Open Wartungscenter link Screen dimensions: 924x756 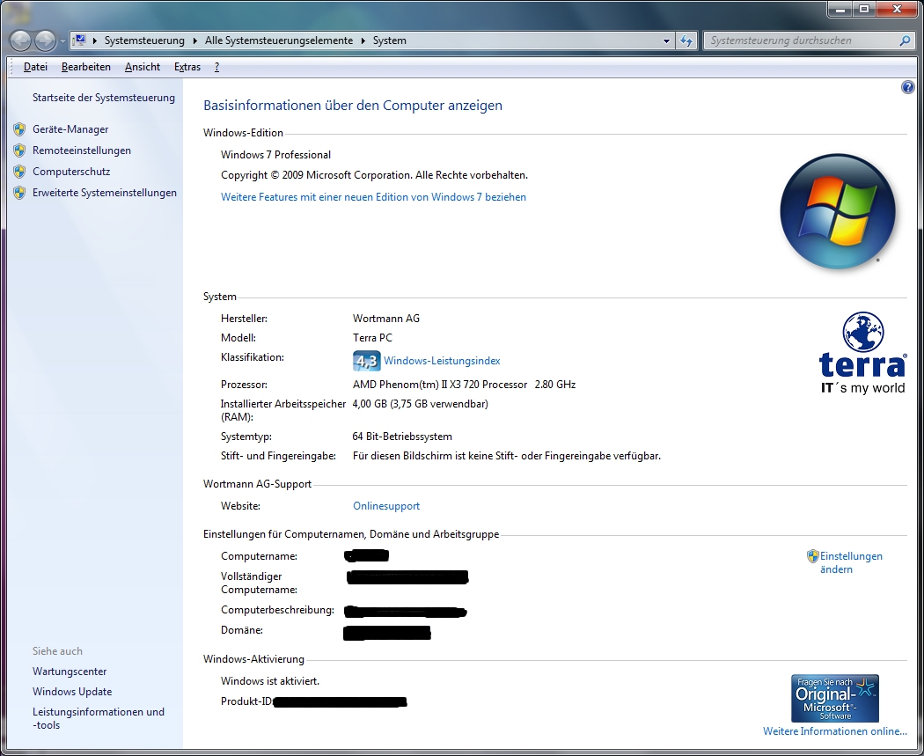[x=70, y=672]
